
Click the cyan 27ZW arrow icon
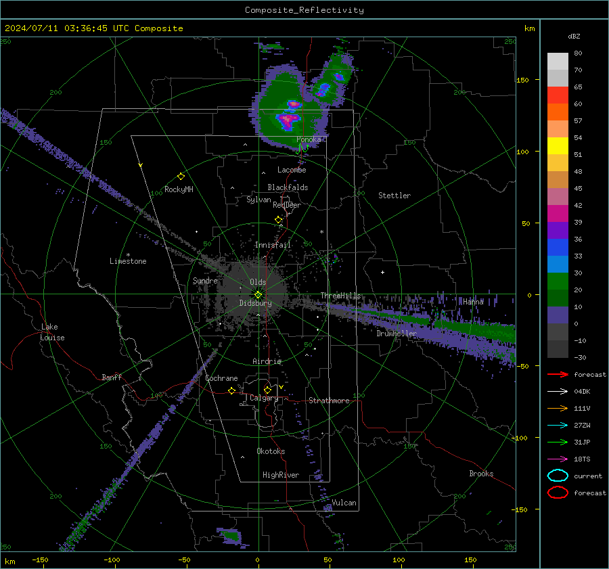coord(558,426)
